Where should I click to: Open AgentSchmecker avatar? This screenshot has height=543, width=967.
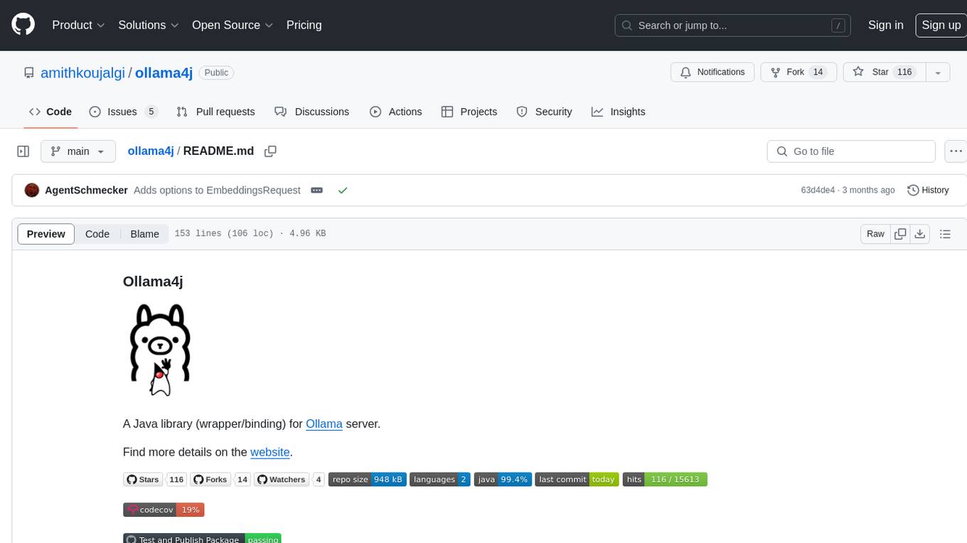click(x=31, y=190)
